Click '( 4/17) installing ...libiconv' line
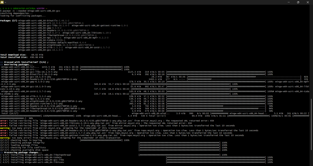This screenshot has width=313, height=166. click(x=136, y=162)
